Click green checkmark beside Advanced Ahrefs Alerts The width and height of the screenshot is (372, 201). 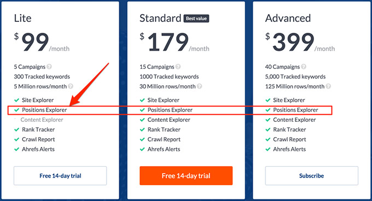268,150
